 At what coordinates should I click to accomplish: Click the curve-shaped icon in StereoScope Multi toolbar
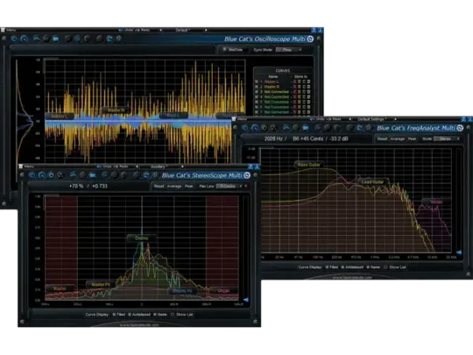[73, 175]
